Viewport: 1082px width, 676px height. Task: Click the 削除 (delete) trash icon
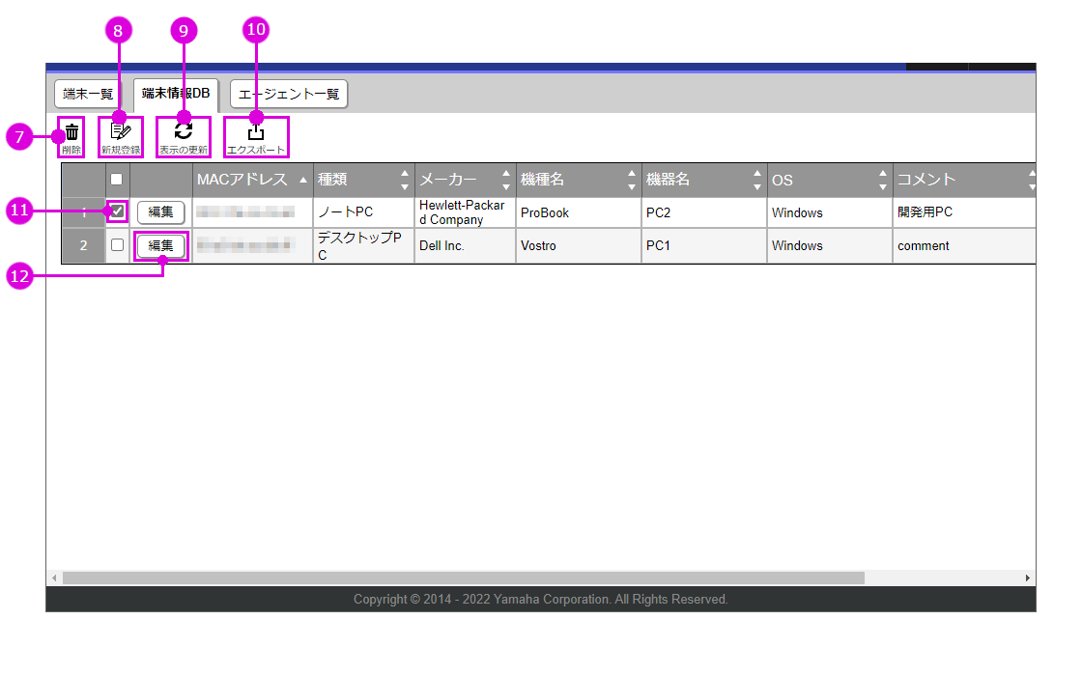(x=71, y=136)
